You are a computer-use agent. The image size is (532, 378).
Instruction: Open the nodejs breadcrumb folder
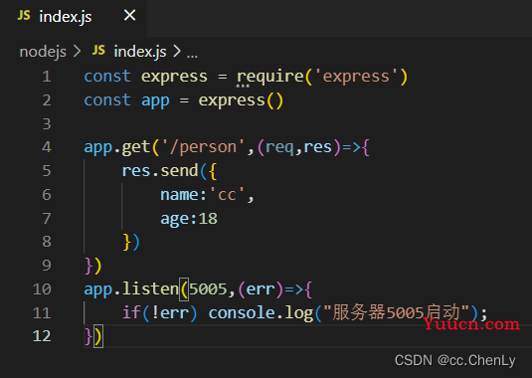(43, 52)
